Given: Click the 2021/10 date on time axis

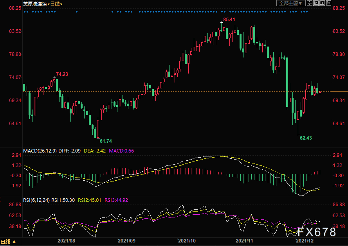Looking at the screenshot, I should (x=187, y=241).
